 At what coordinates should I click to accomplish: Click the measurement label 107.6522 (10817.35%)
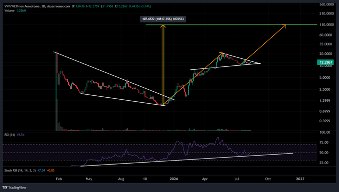coord(163,19)
